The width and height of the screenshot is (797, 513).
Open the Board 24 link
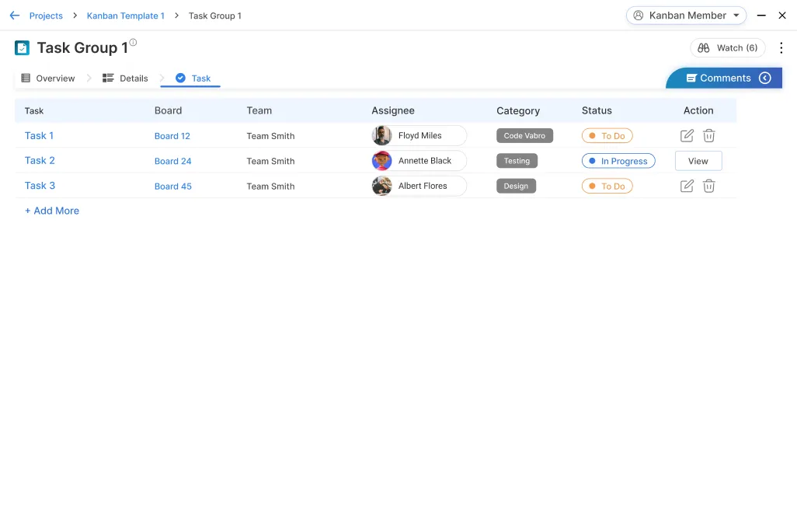pyautogui.click(x=172, y=162)
